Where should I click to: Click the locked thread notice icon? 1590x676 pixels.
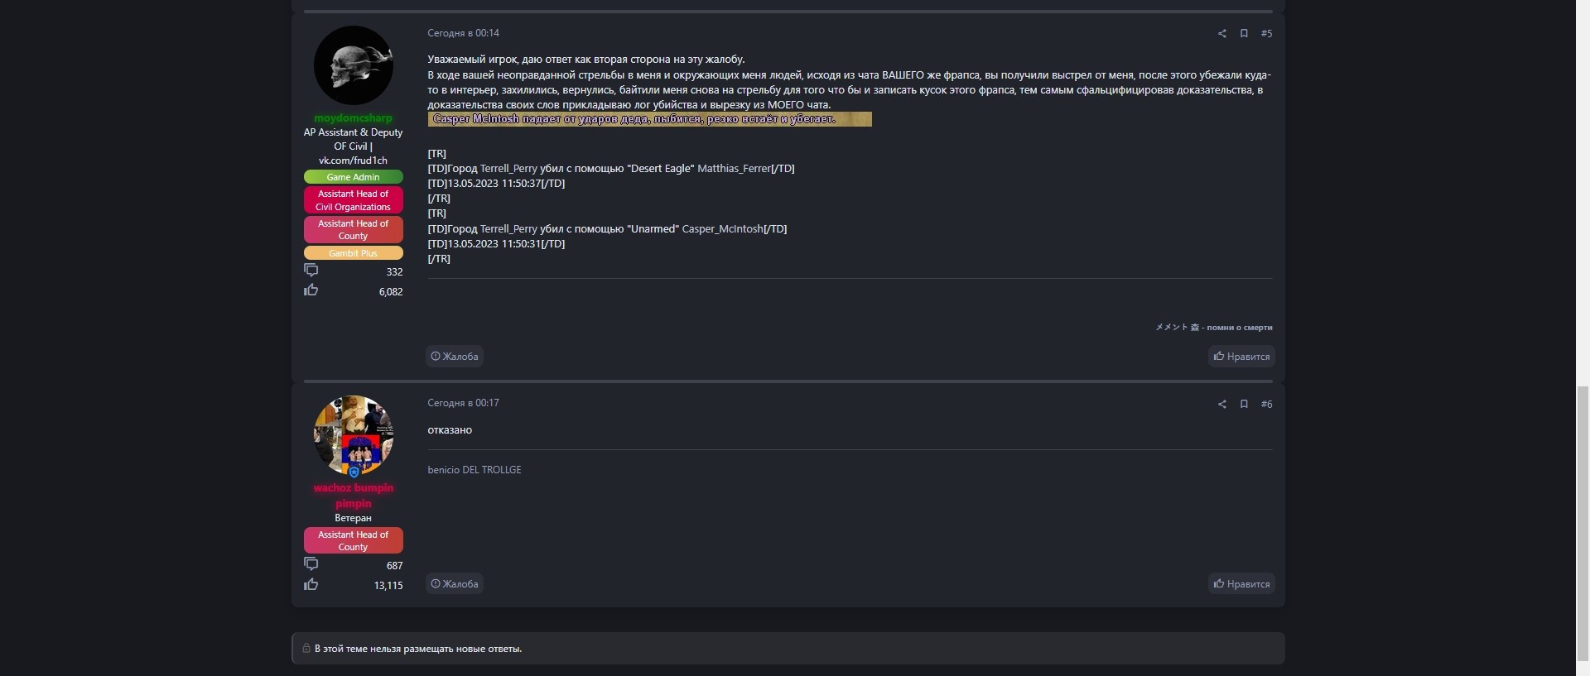click(x=306, y=649)
